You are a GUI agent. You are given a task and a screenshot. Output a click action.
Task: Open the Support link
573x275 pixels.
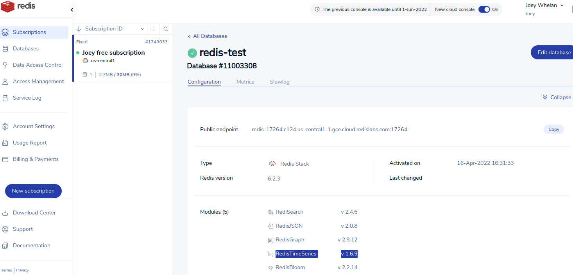point(23,229)
